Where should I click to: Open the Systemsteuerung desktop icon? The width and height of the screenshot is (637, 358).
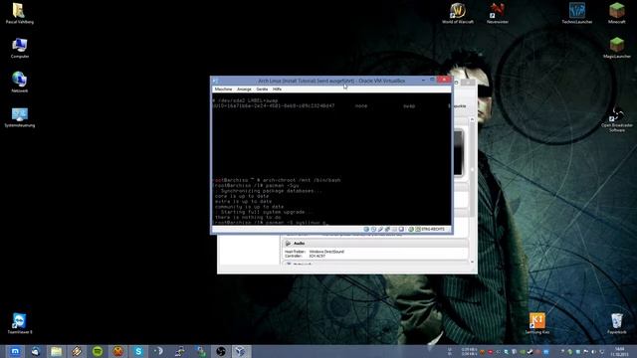click(x=20, y=117)
